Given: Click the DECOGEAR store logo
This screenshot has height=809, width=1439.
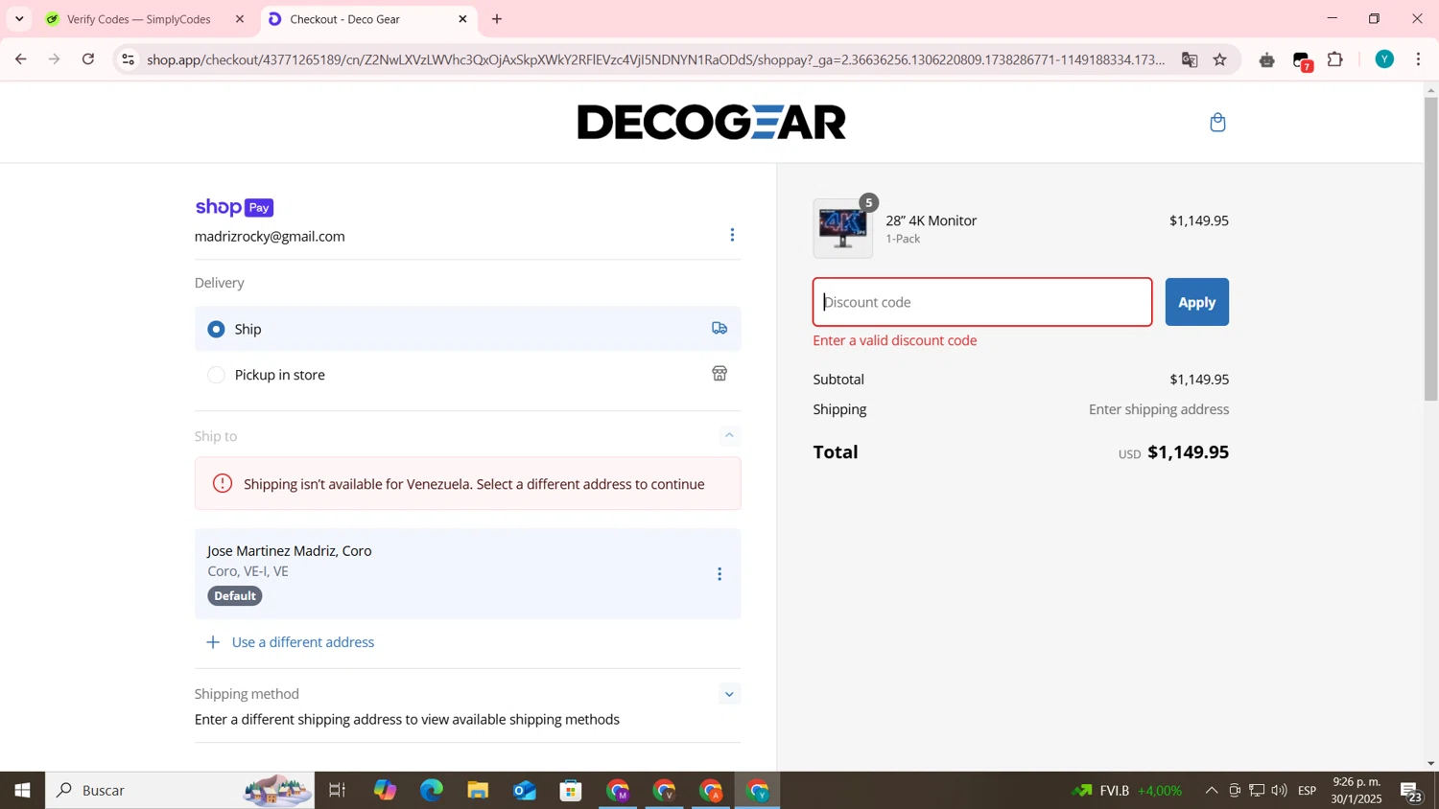Looking at the screenshot, I should [712, 123].
